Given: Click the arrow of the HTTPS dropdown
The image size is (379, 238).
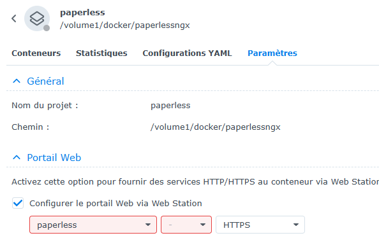Looking at the screenshot, I should point(296,225).
